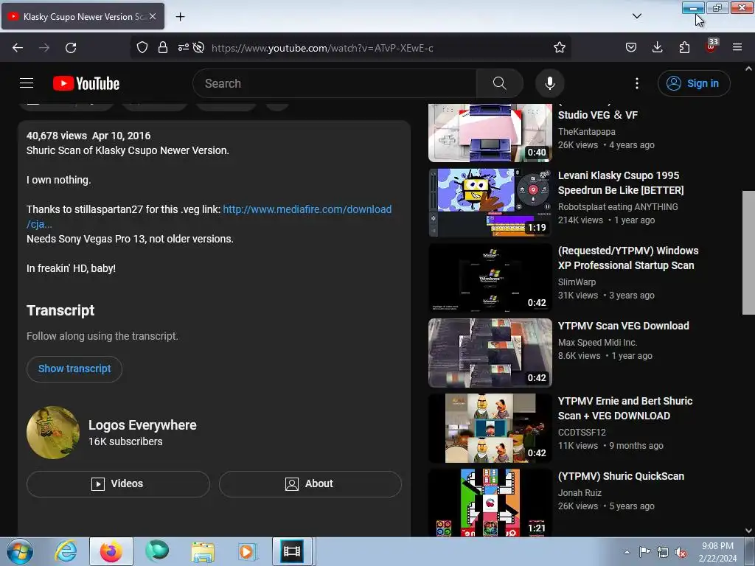Screen dimensions: 755x566
Task: Click scrollbar up arrow
Action: pos(748,69)
